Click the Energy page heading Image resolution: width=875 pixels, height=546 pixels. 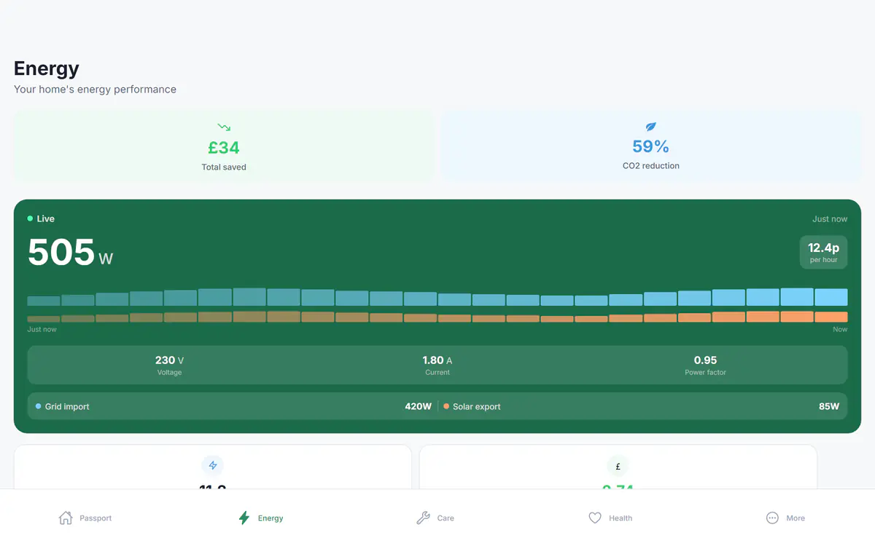(x=47, y=69)
